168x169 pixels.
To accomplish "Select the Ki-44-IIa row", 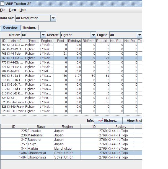I will [71, 58].
